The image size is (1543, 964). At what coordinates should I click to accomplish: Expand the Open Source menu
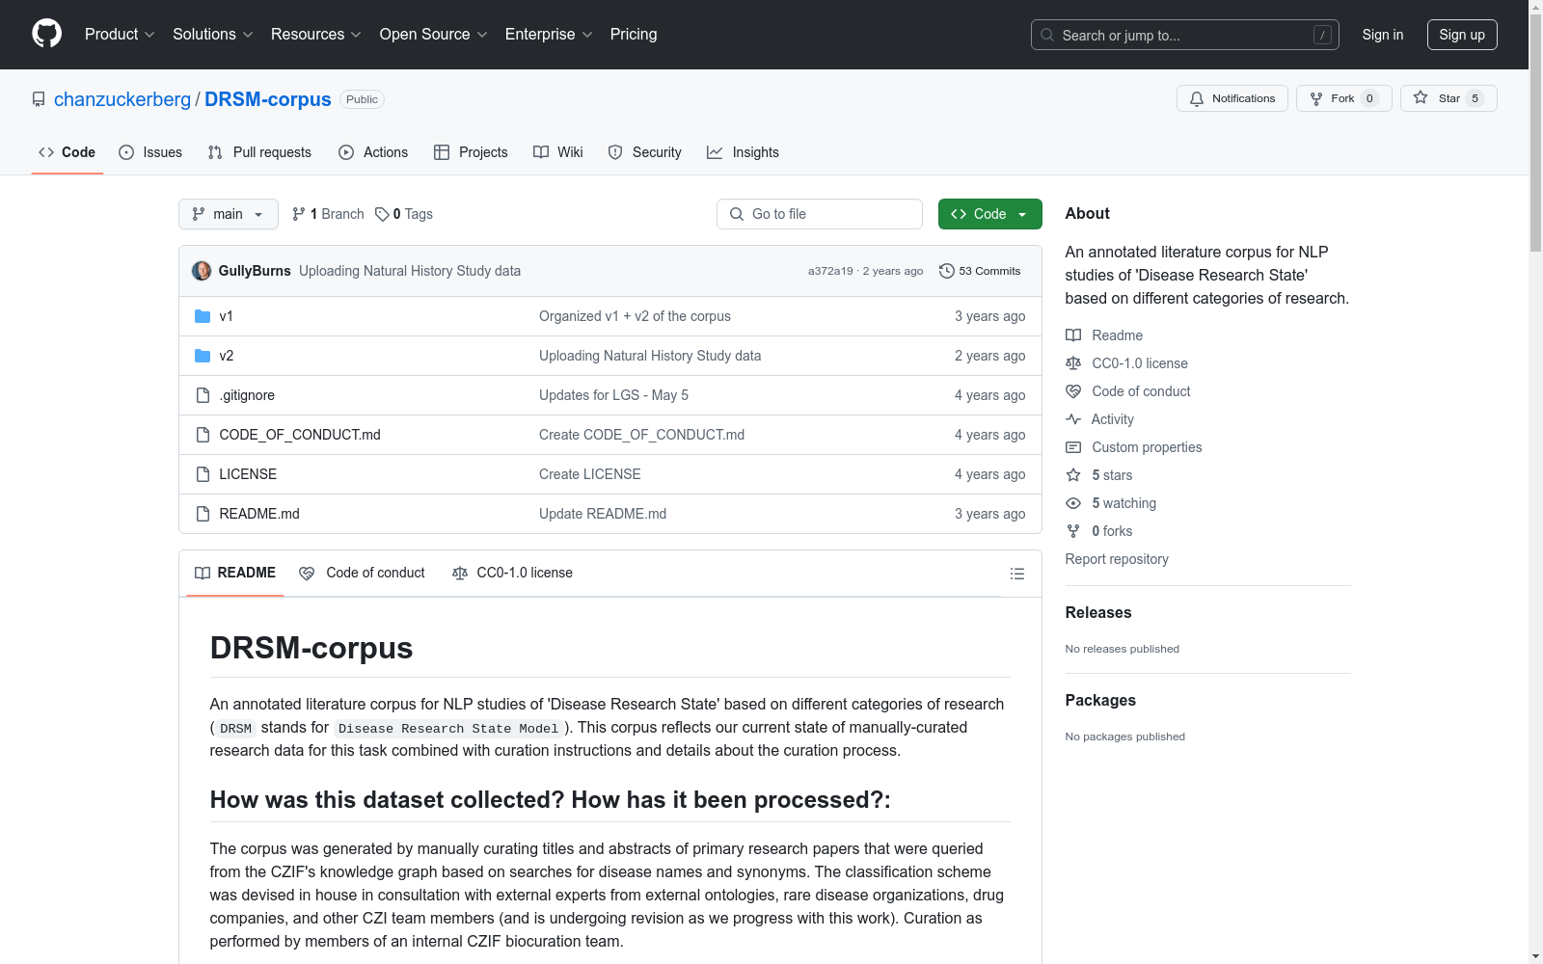coord(434,35)
